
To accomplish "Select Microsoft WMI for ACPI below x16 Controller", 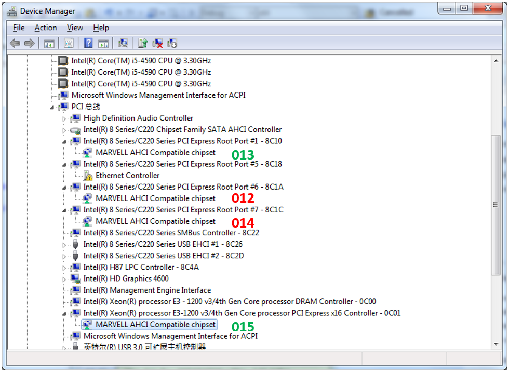I will point(170,336).
